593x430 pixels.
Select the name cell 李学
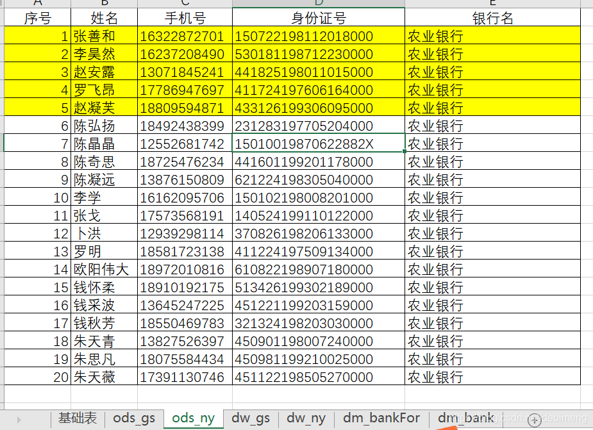coord(104,197)
